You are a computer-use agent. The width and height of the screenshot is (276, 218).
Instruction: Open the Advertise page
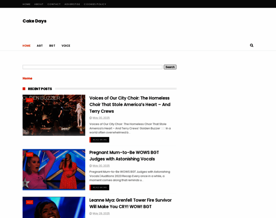[72, 4]
